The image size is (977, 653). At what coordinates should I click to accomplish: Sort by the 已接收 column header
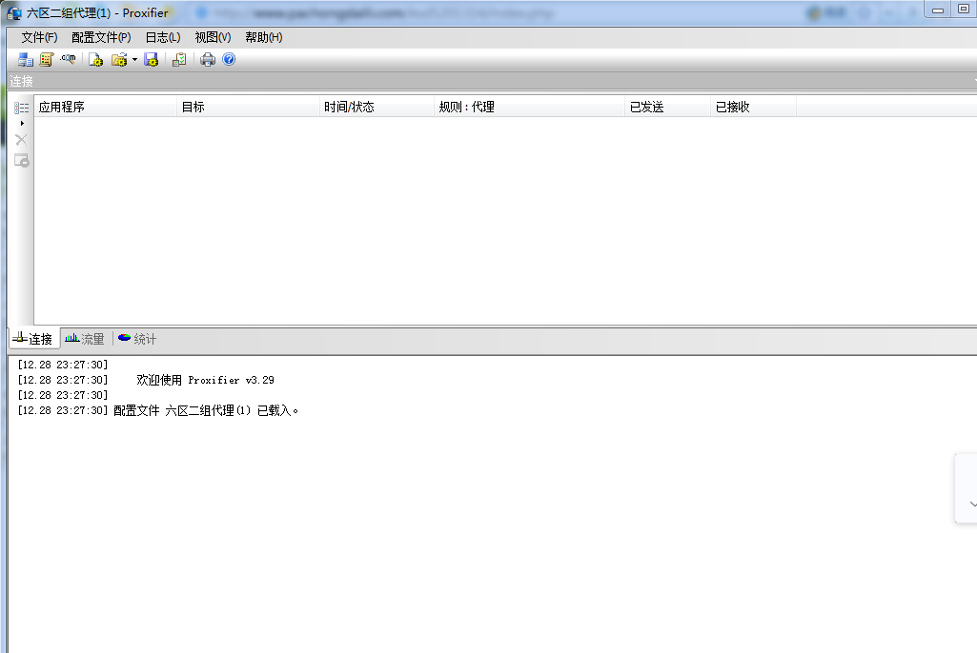[753, 107]
